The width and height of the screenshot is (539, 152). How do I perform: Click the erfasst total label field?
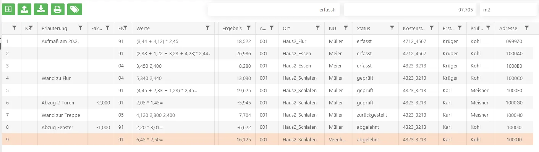tap(274, 10)
